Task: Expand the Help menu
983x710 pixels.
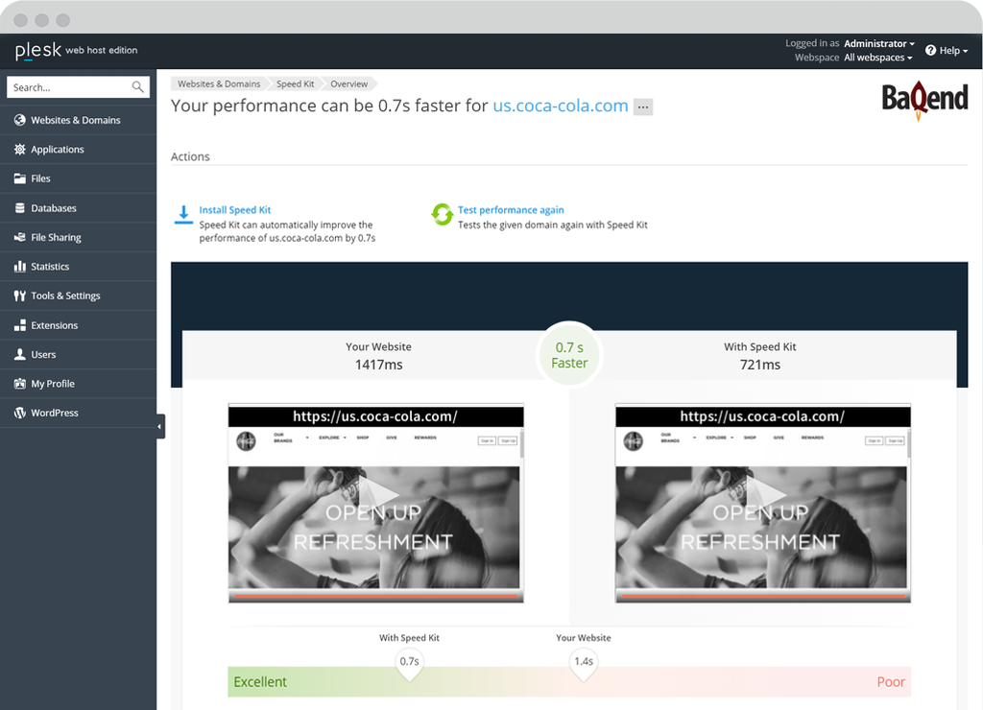Action: coord(953,50)
